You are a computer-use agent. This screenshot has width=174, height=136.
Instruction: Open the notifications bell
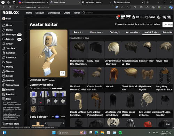click(117, 17)
